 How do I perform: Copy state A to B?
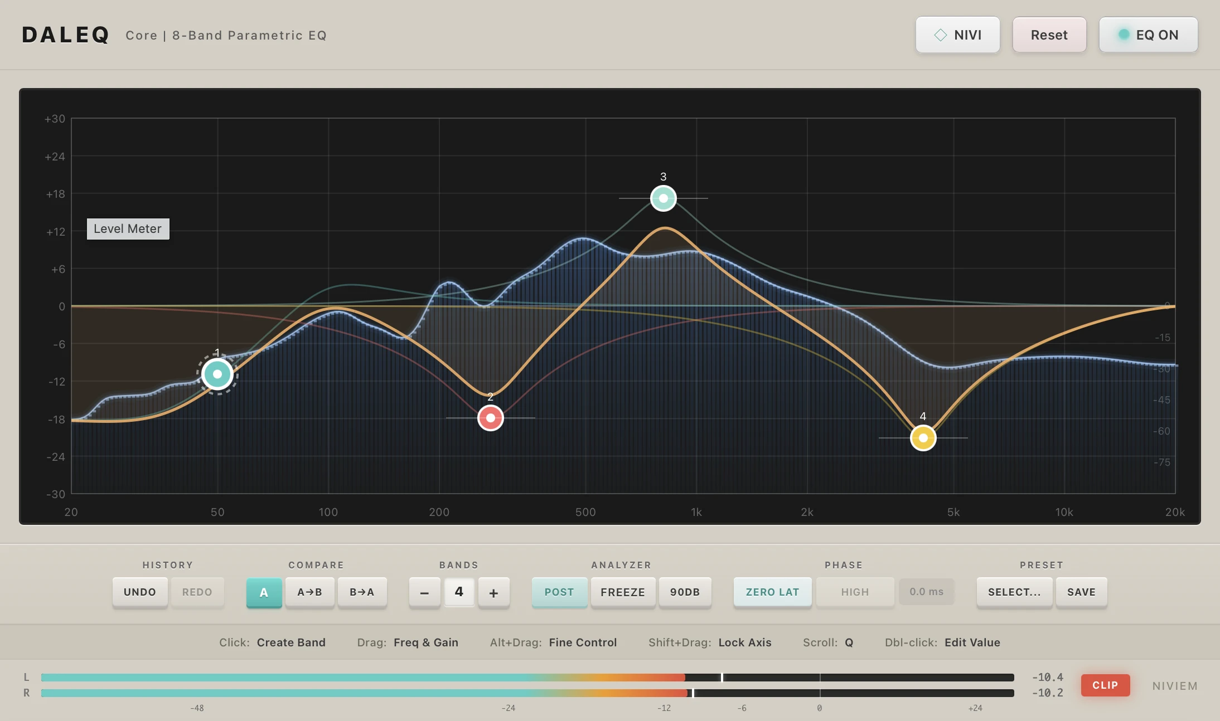pos(310,592)
